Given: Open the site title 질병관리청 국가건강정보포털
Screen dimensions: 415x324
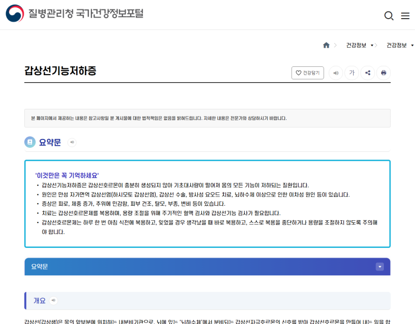Looking at the screenshot, I should coord(86,13).
